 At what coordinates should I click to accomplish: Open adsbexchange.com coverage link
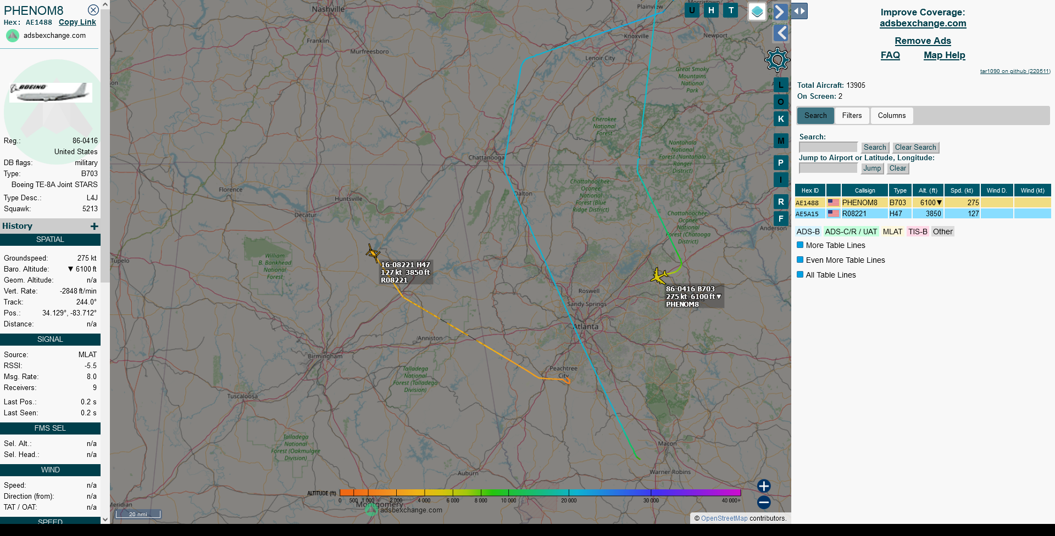(x=923, y=23)
